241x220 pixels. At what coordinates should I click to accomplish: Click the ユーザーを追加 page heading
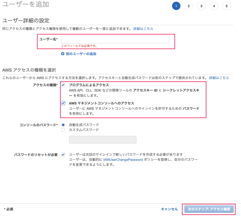(26, 4)
